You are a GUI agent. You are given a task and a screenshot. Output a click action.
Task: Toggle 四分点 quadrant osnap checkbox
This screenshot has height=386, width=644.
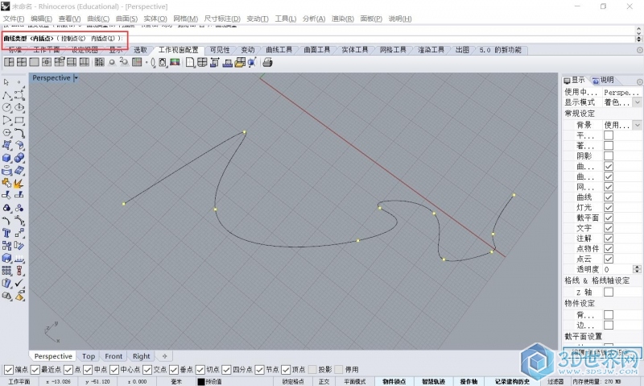coord(226,370)
